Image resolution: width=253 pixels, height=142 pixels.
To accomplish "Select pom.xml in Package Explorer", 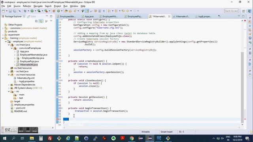I will click(21, 108).
